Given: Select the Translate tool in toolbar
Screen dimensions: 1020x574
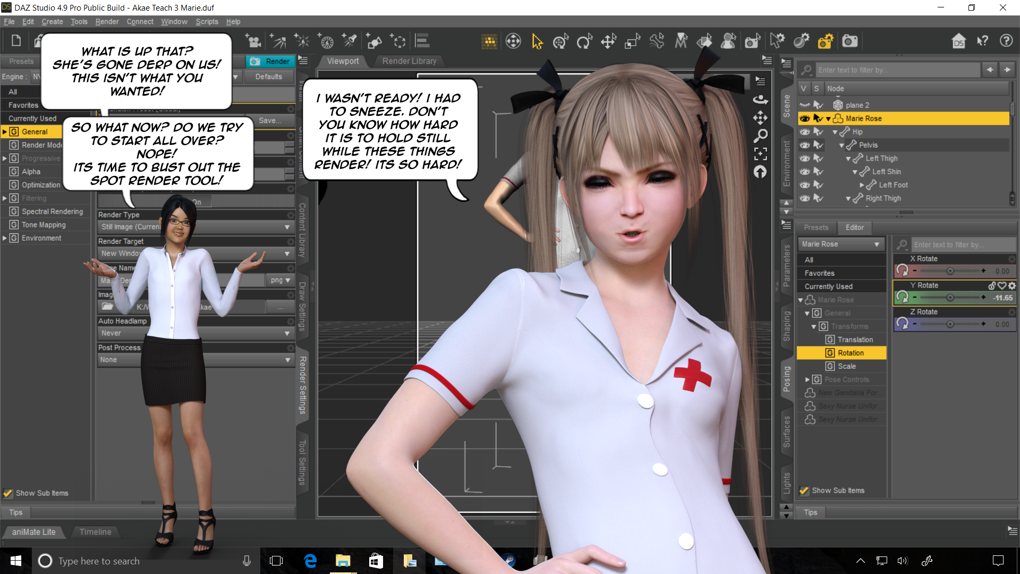Looking at the screenshot, I should (609, 41).
